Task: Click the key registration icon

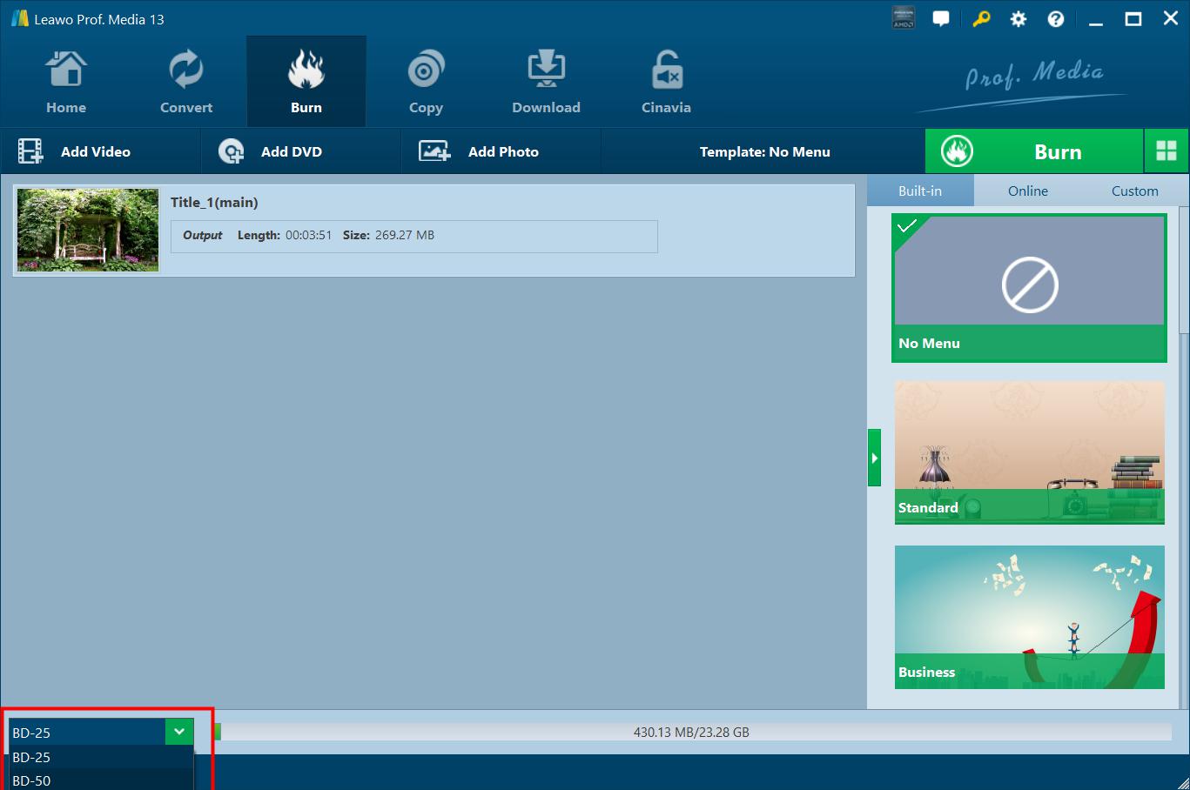Action: point(981,18)
